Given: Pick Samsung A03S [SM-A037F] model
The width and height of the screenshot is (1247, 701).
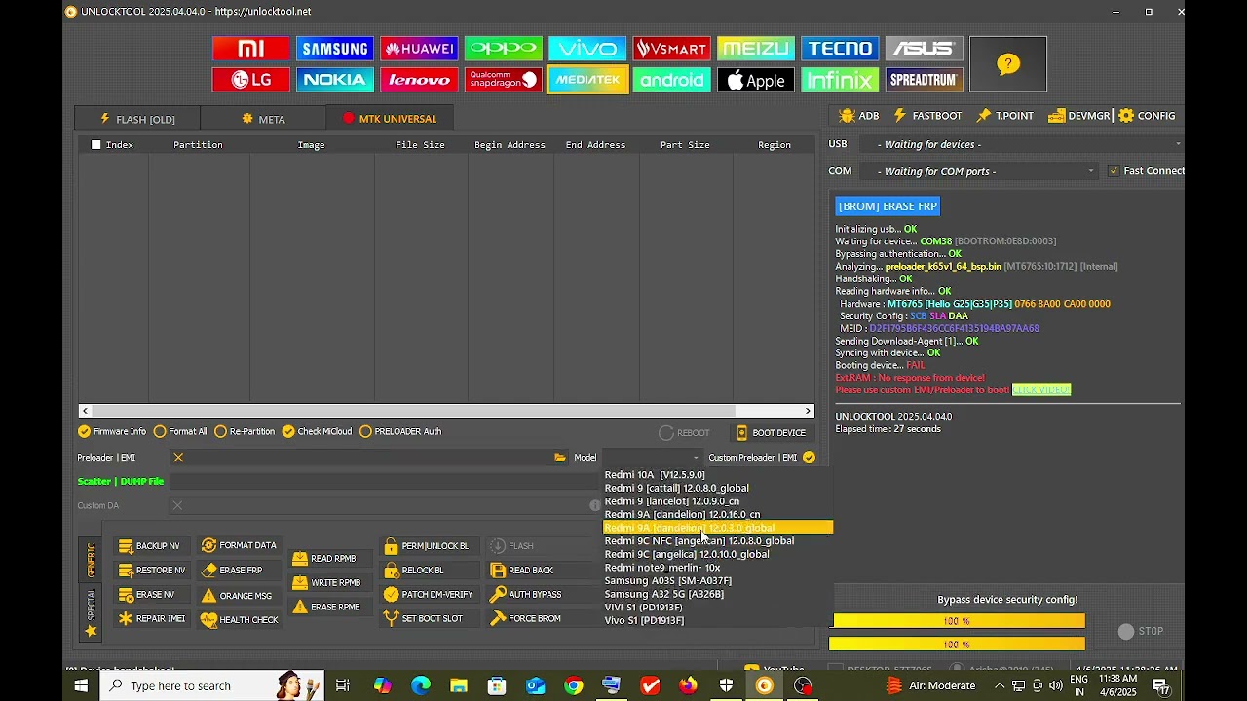Looking at the screenshot, I should point(668,580).
